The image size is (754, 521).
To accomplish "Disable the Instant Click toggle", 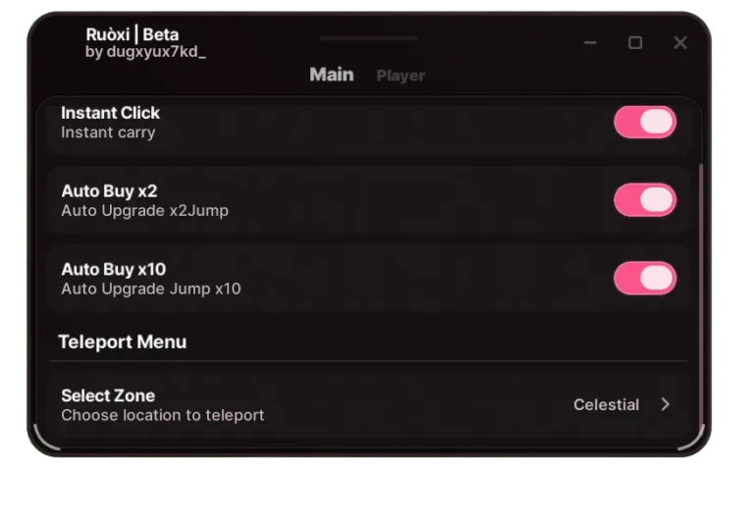I will point(645,122).
